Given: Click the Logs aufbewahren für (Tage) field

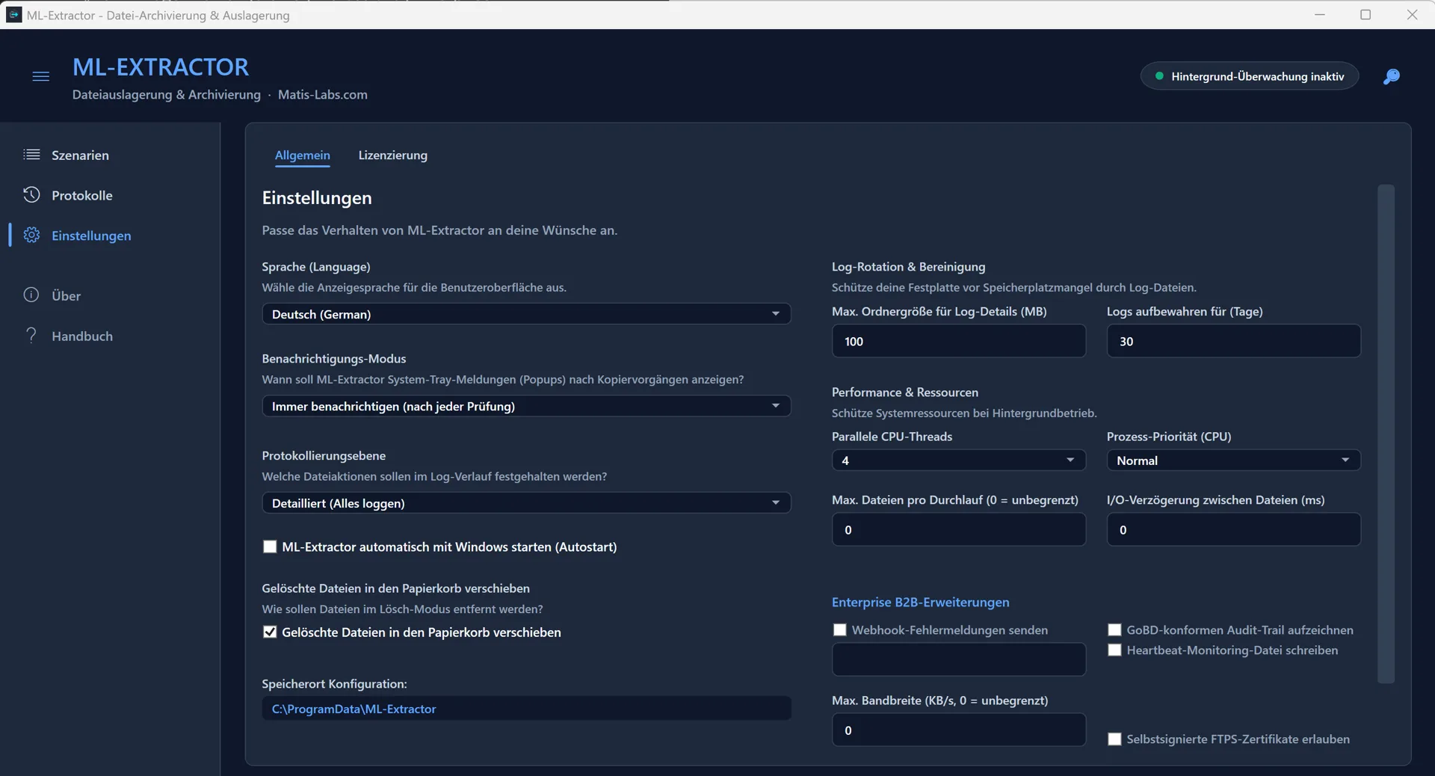Looking at the screenshot, I should click(1233, 341).
